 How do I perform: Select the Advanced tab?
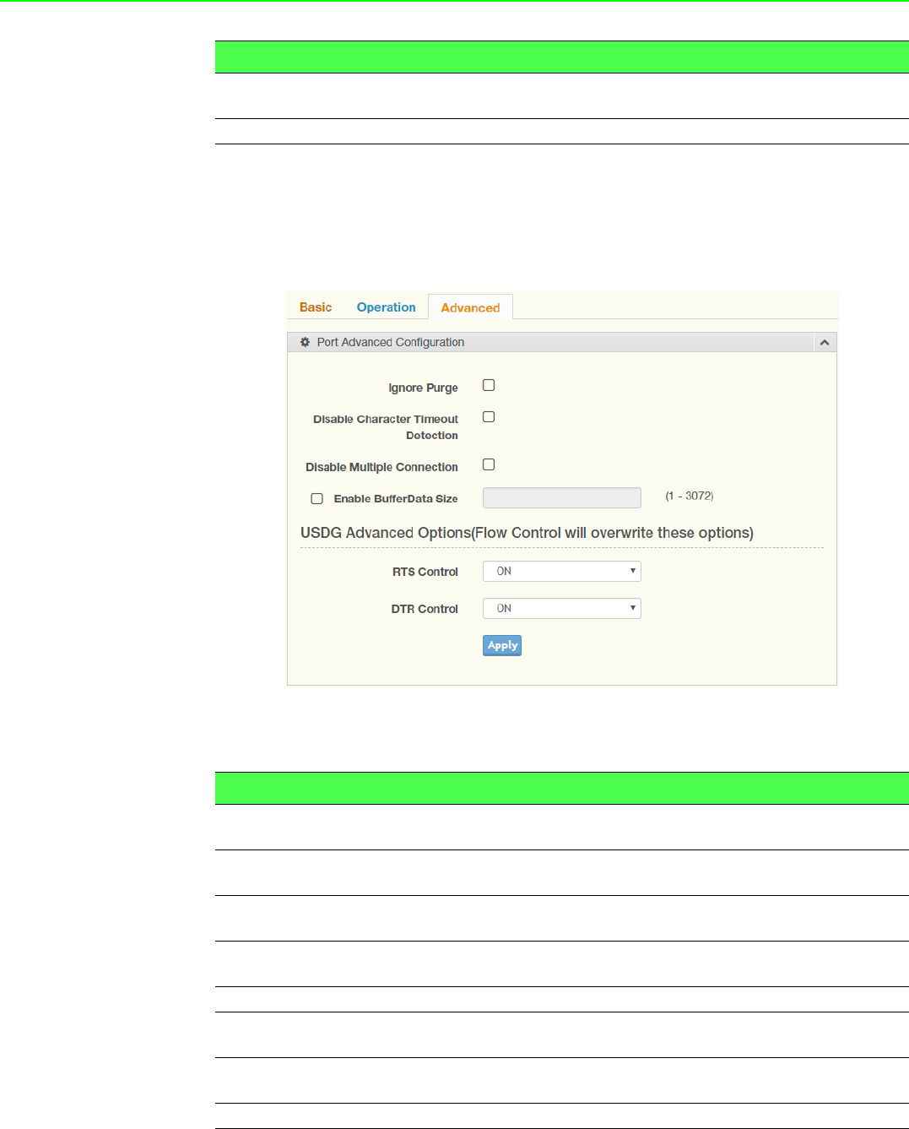click(x=470, y=307)
